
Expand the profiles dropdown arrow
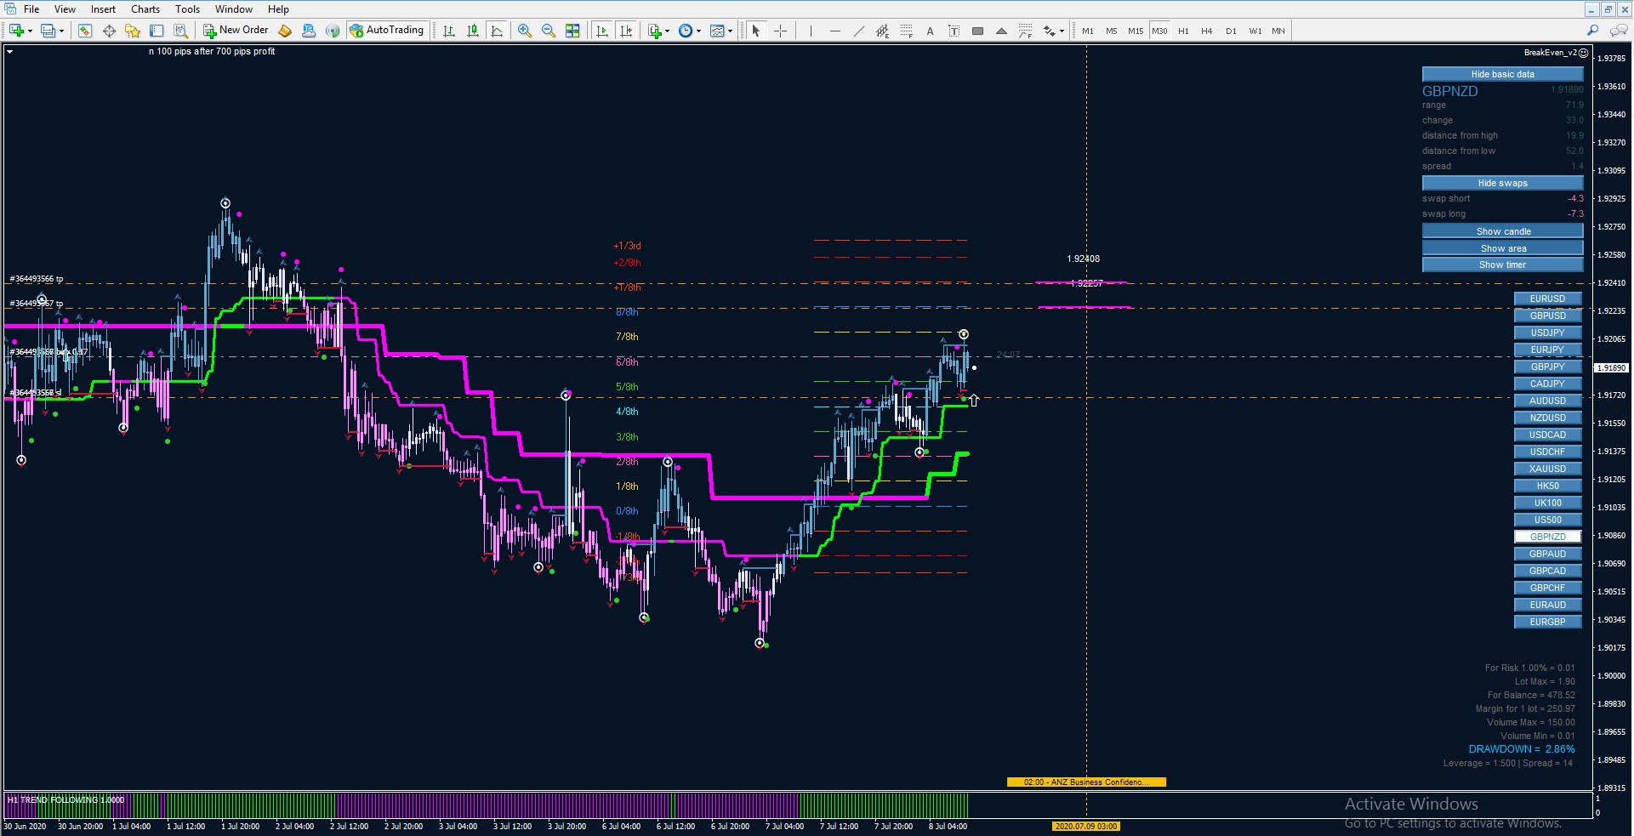click(61, 31)
